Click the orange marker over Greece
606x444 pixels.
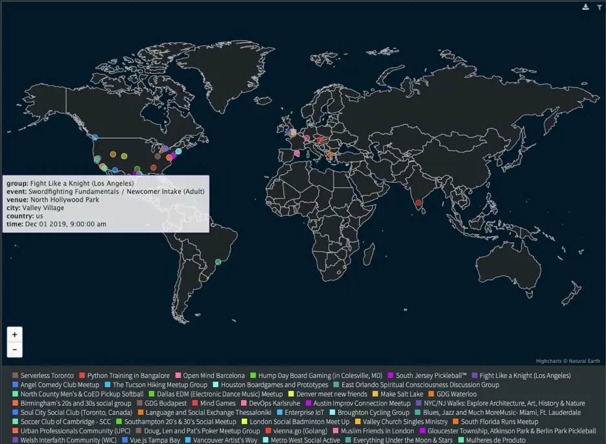(330, 154)
